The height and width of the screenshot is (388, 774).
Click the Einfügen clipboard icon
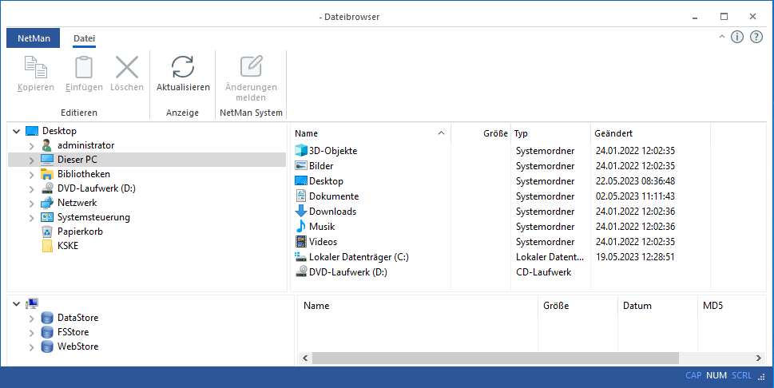[84, 66]
